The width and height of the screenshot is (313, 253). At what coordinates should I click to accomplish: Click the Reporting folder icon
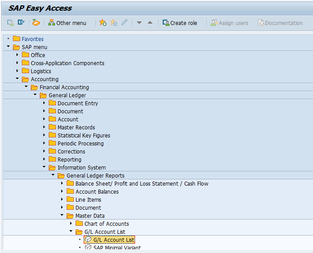(x=52, y=159)
